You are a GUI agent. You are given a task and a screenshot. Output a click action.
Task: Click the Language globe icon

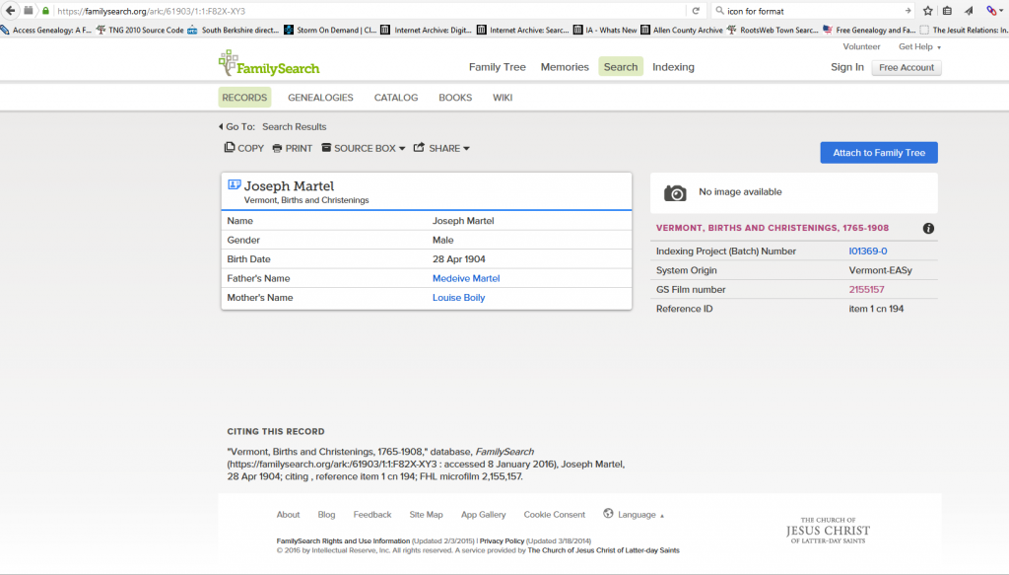click(x=608, y=513)
